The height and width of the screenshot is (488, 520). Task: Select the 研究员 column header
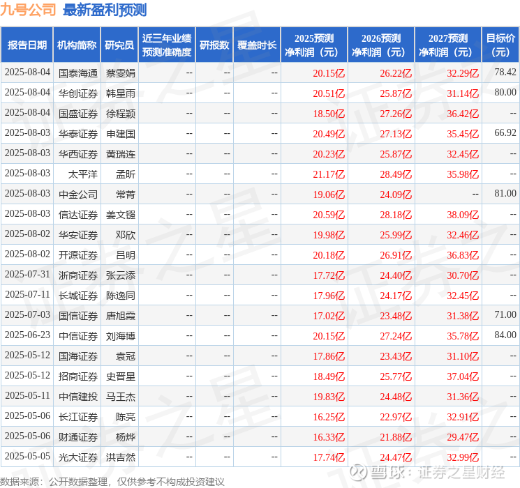pyautogui.click(x=119, y=45)
